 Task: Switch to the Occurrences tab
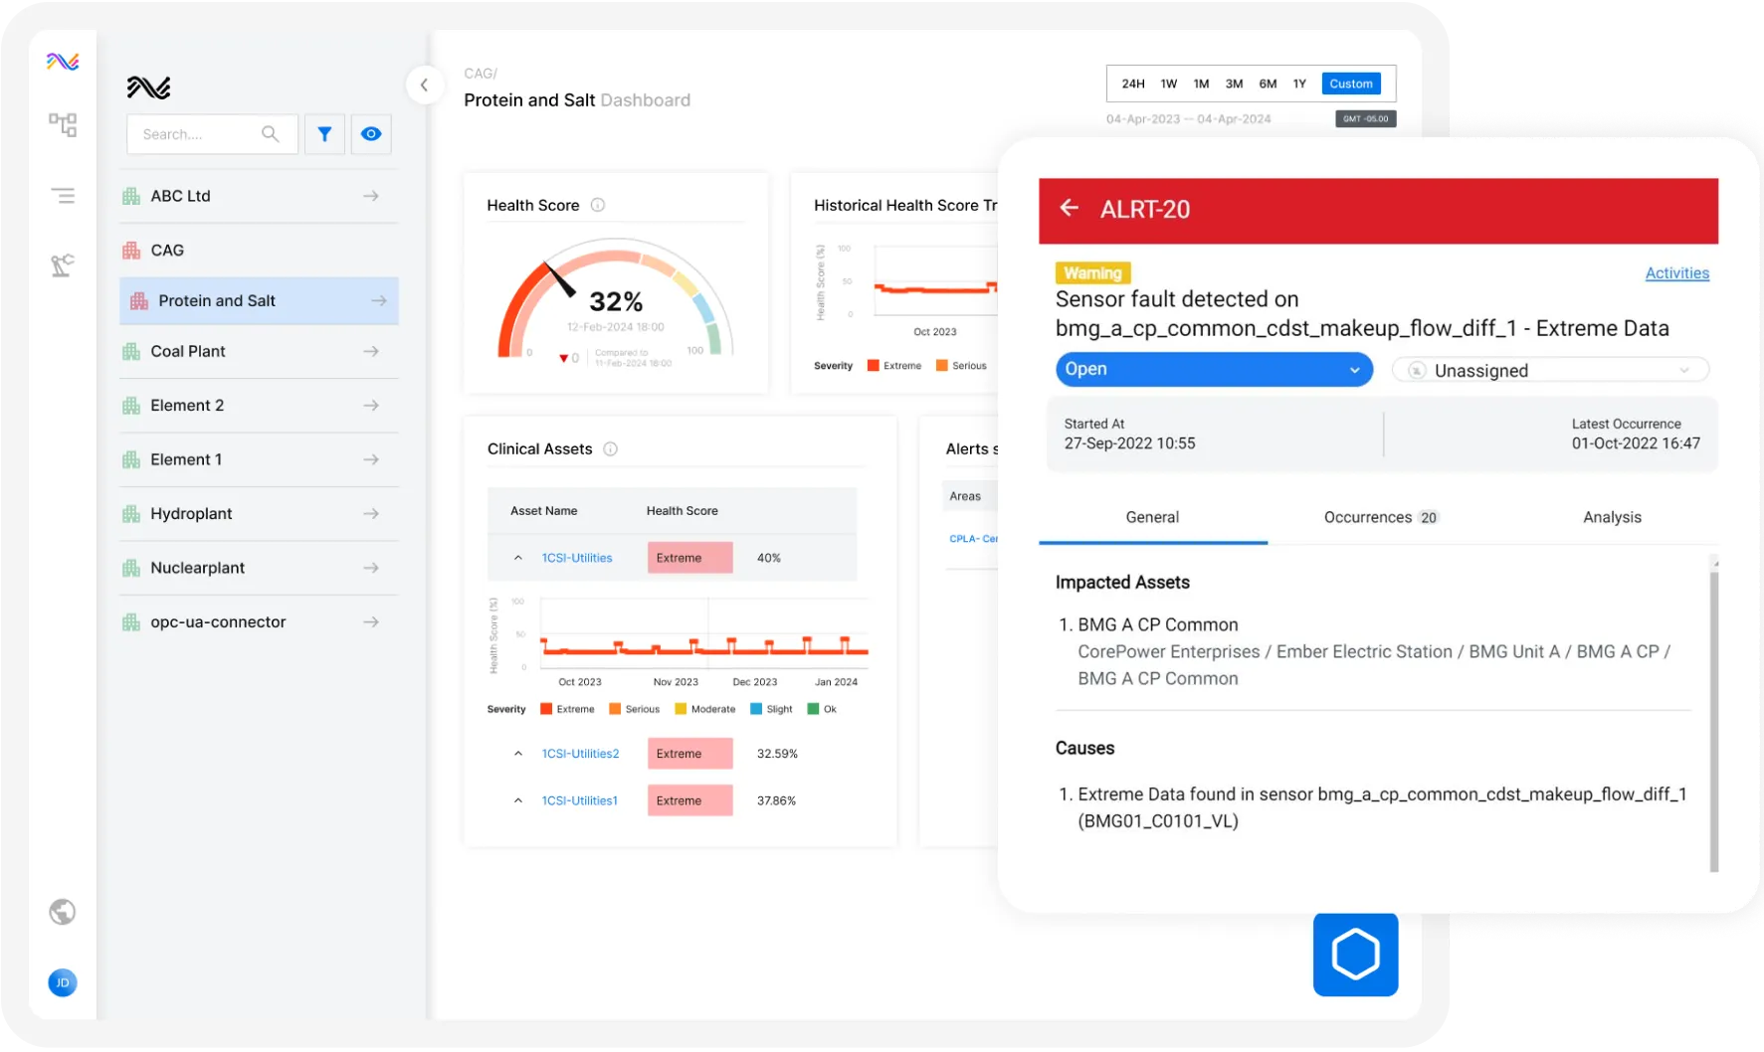[x=1381, y=517]
